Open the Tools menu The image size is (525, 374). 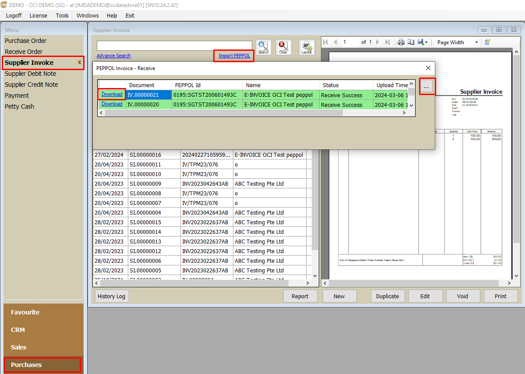point(62,15)
